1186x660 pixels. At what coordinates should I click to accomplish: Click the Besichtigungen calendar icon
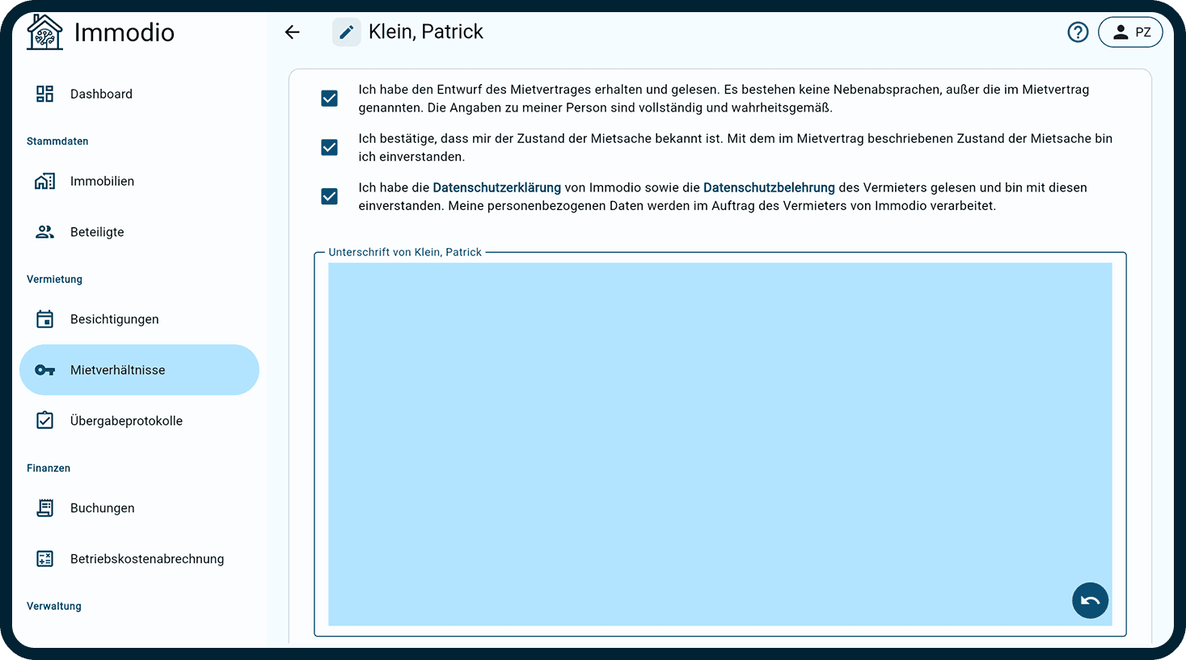tap(45, 319)
